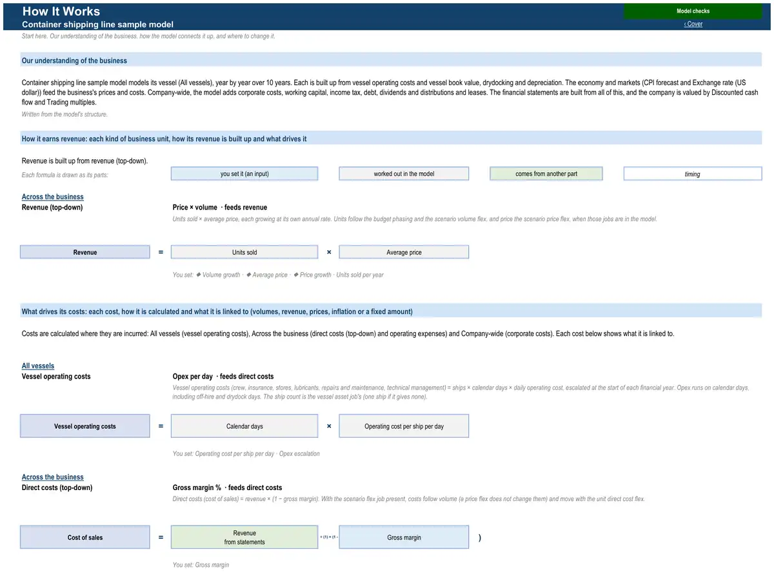
Task: Click the 'You set: Operating cost per ship per day' note
Action: coord(246,453)
